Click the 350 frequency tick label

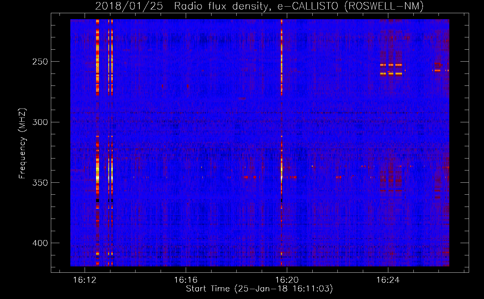[40, 182]
